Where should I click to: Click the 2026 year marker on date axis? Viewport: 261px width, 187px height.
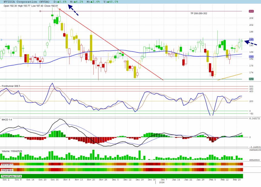click(162, 182)
